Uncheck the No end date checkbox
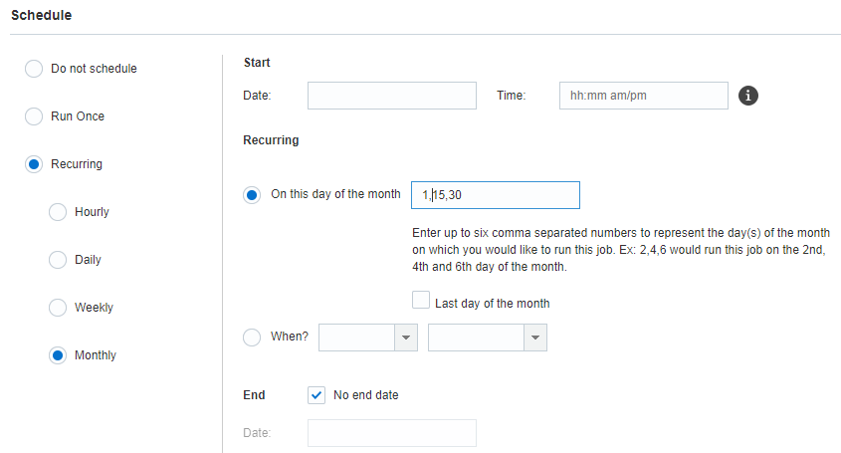 tap(317, 395)
